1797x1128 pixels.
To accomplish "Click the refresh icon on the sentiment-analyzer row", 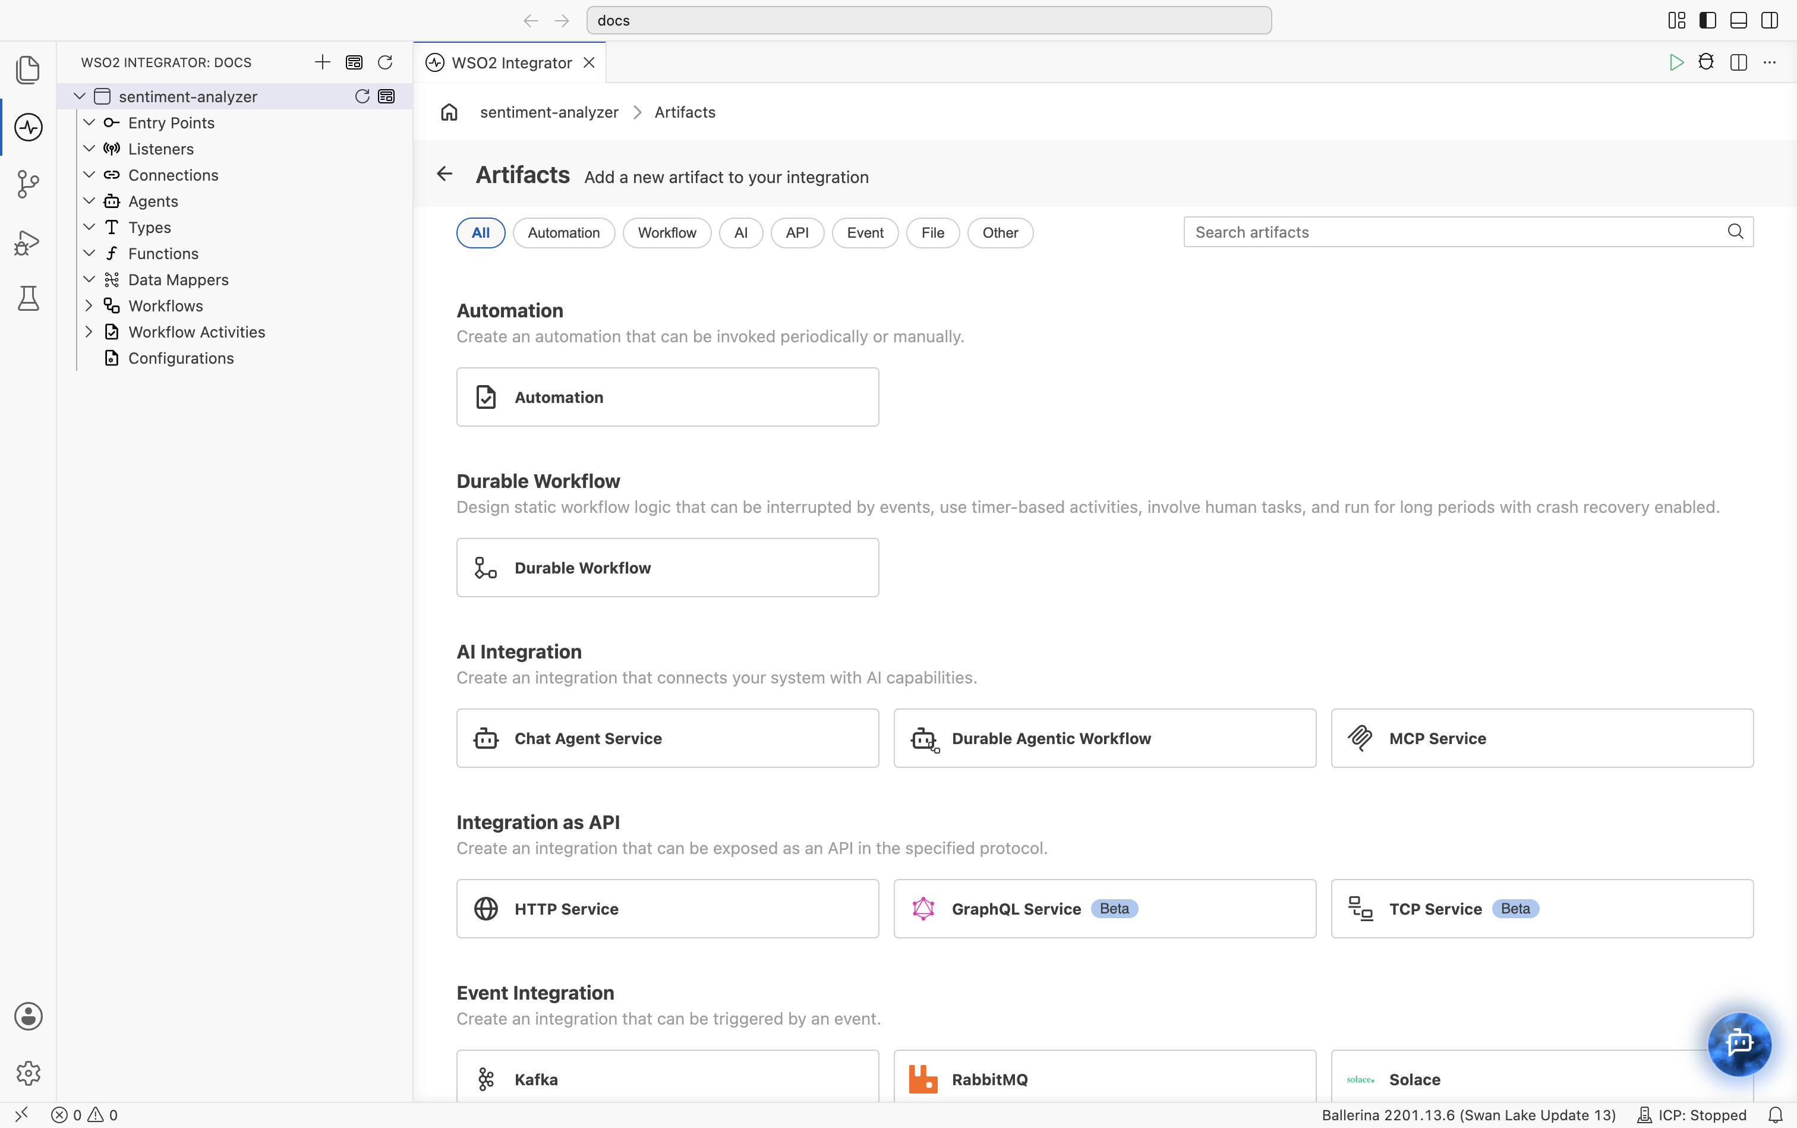I will [x=362, y=96].
